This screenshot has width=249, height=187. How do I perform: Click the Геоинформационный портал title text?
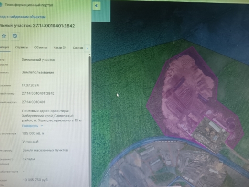click(x=29, y=5)
